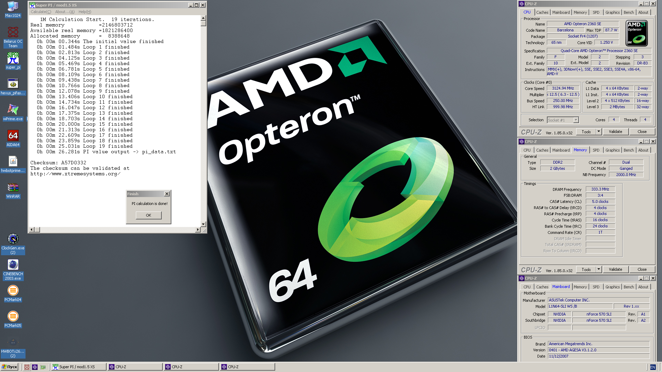Close the Finish dialog with its X
Image resolution: width=662 pixels, height=372 pixels.
(x=167, y=194)
